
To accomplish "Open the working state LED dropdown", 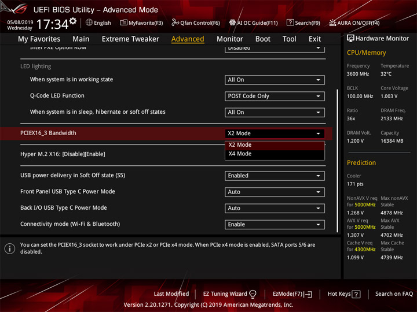I will [x=275, y=80].
